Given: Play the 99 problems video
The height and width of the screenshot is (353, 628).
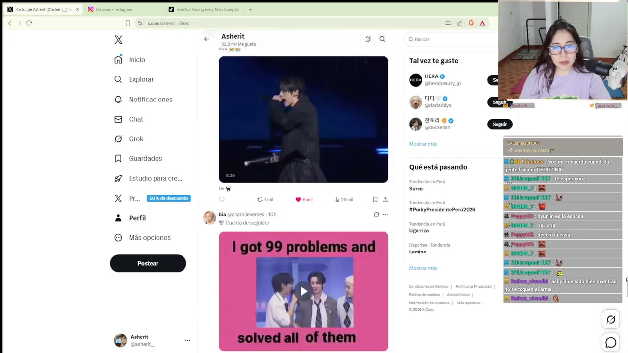Looking at the screenshot, I should (x=304, y=291).
